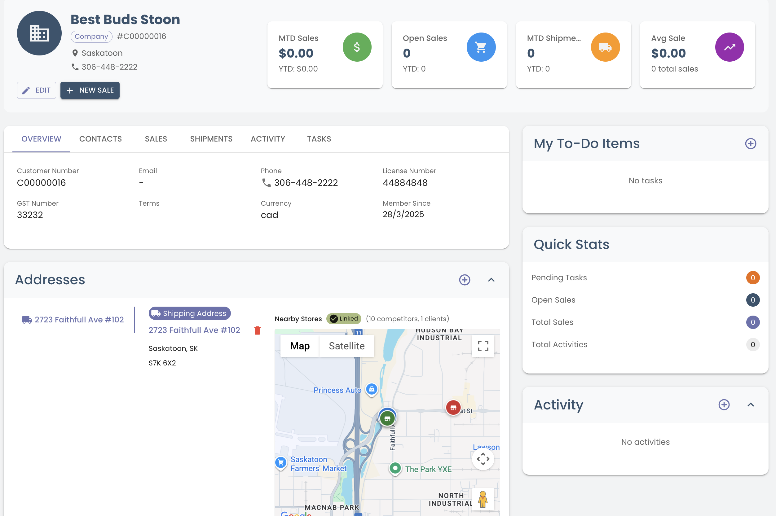Switch map to Map view
This screenshot has width=776, height=516.
[300, 346]
